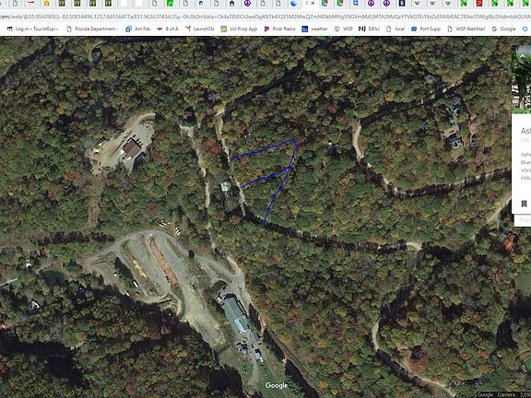Image resolution: width=531 pixels, height=398 pixels.
Task: Click the Google logo on the map
Action: click(277, 385)
